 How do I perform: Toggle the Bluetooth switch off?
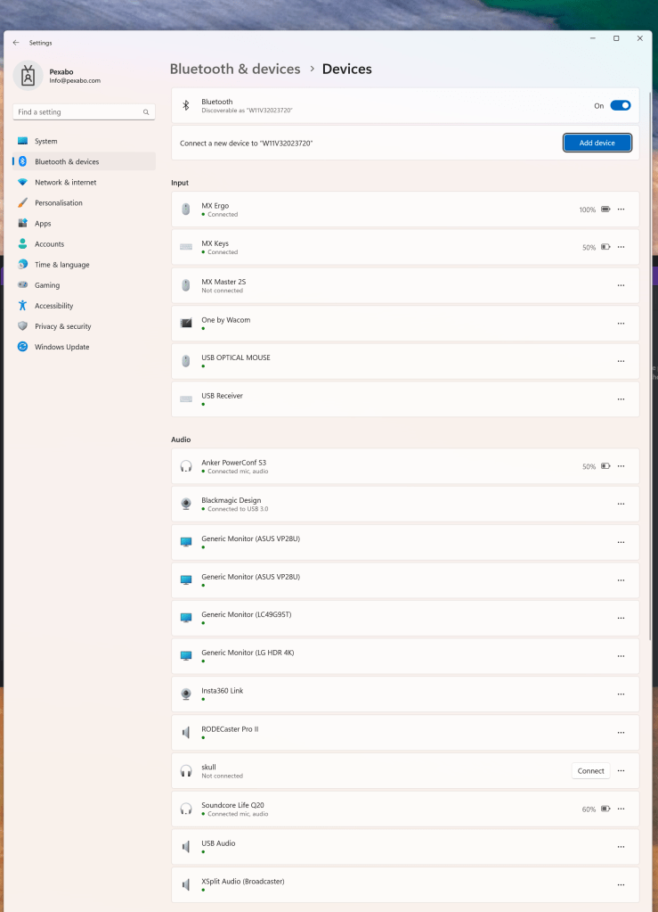tap(621, 105)
